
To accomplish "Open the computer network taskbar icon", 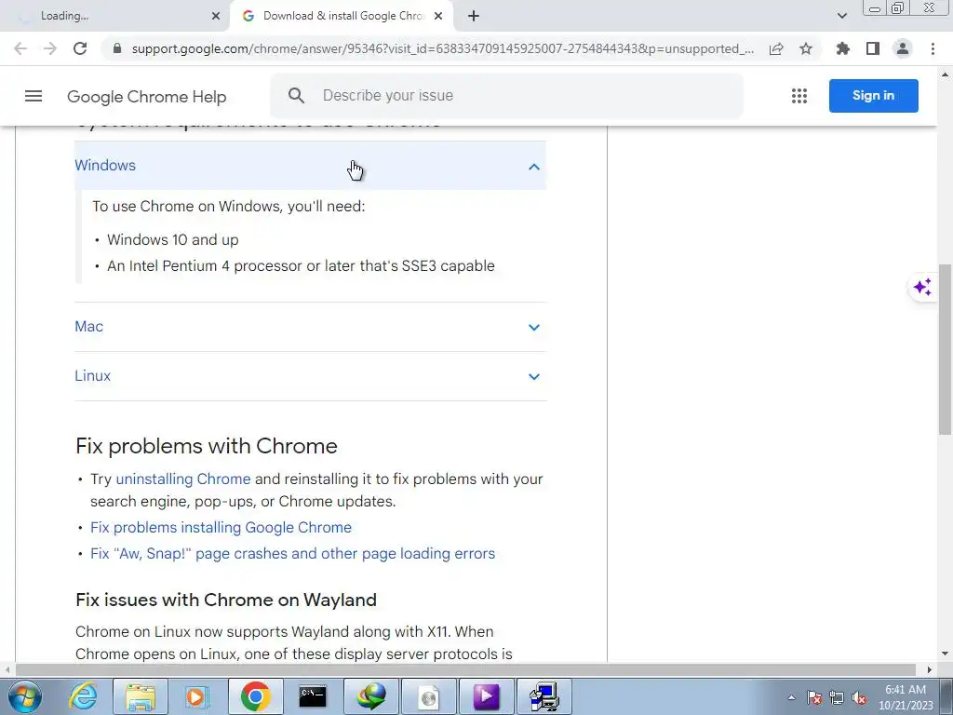I will point(544,696).
